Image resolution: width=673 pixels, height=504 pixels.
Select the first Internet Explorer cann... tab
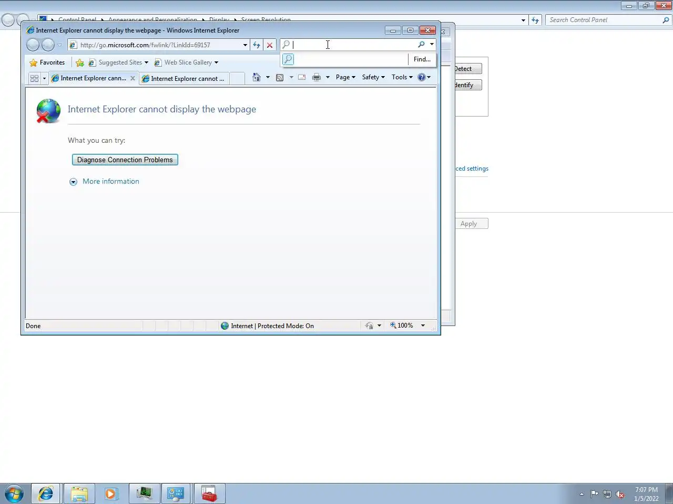tap(89, 78)
